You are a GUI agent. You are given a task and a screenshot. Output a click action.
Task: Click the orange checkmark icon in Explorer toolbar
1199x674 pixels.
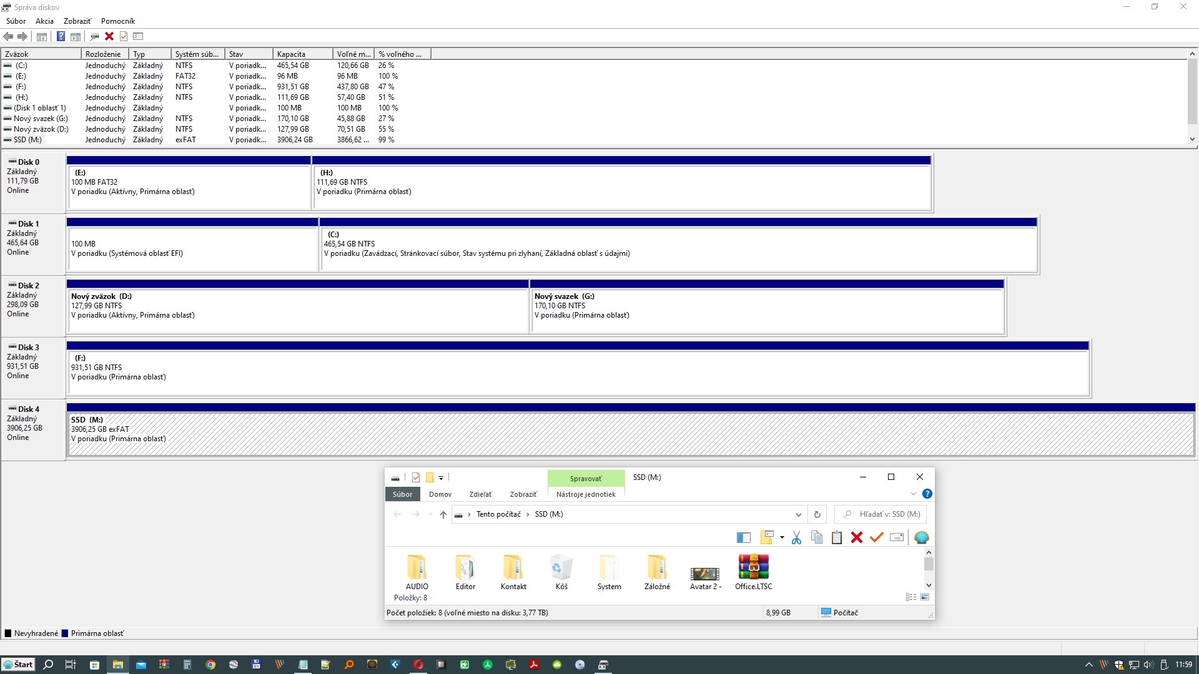[877, 537]
